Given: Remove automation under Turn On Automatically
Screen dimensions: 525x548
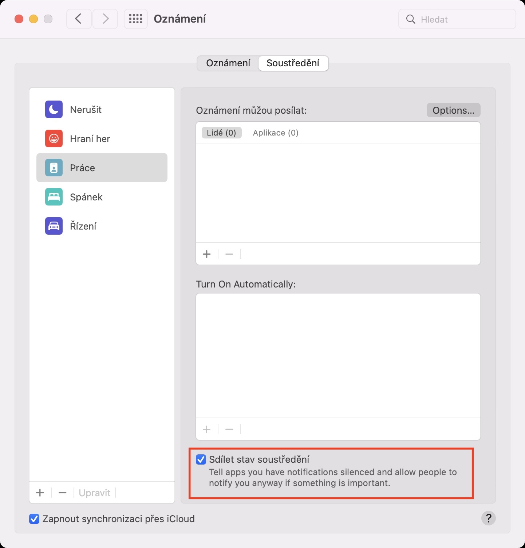Looking at the screenshot, I should tap(229, 429).
